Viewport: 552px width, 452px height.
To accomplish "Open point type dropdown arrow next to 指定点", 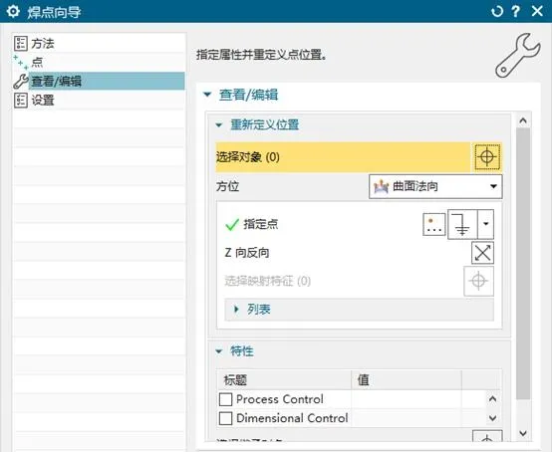I will 486,224.
